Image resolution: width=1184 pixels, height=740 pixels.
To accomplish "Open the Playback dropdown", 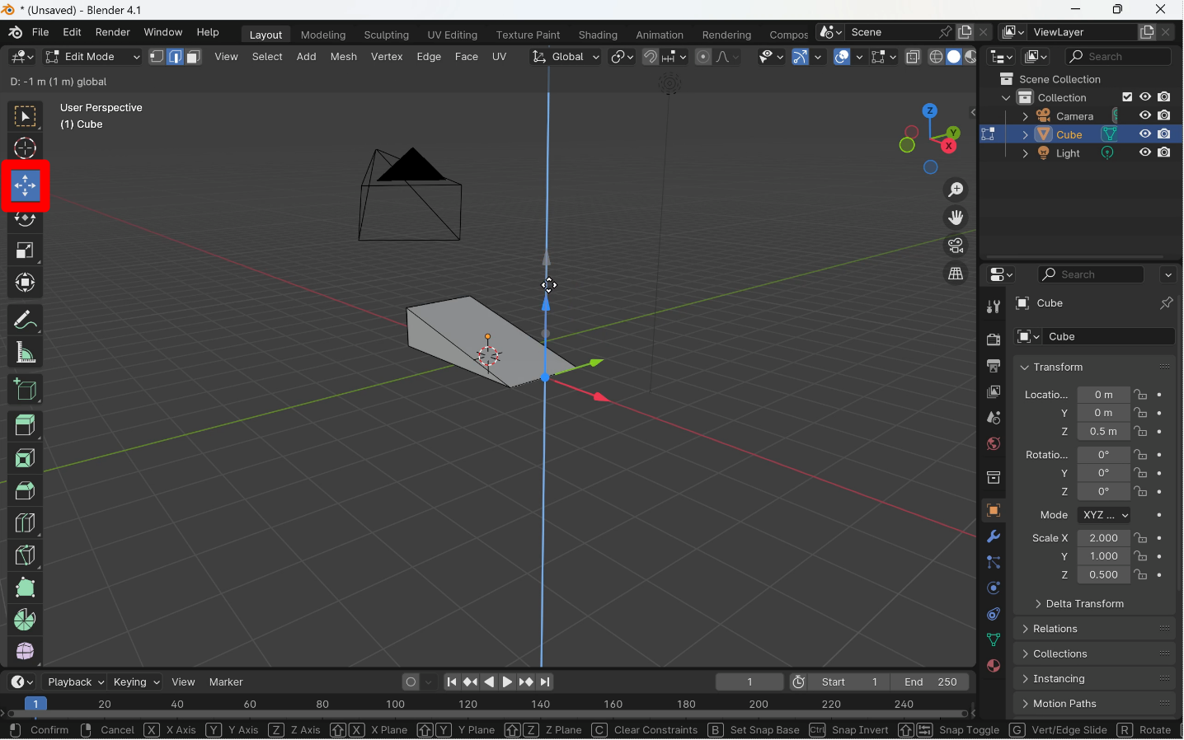I will pos(76,682).
